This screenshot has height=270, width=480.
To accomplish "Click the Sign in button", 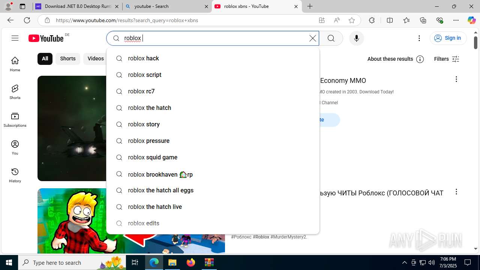I will [448, 38].
